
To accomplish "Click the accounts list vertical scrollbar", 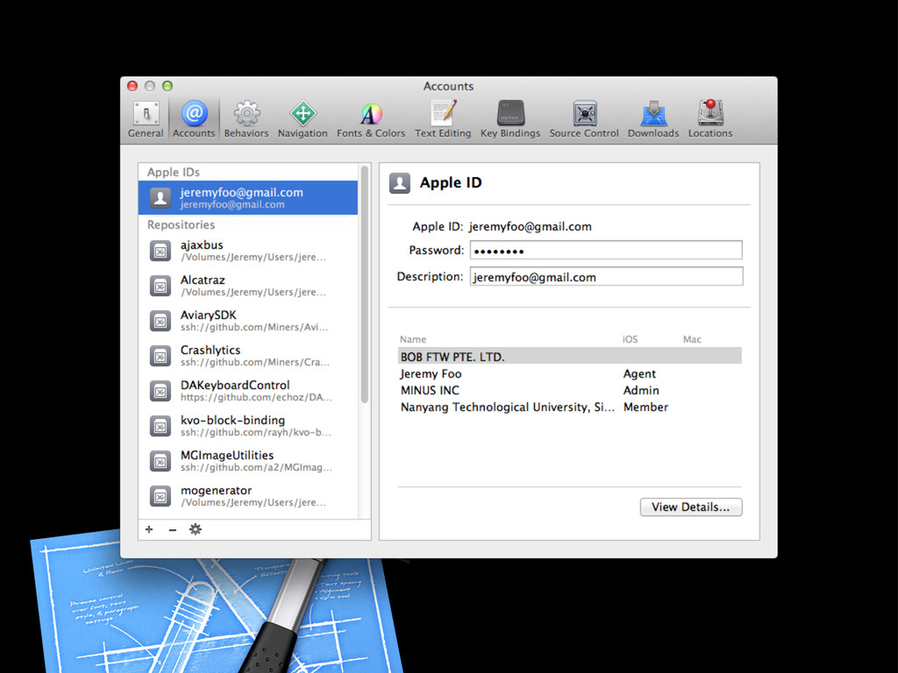I will (364, 285).
